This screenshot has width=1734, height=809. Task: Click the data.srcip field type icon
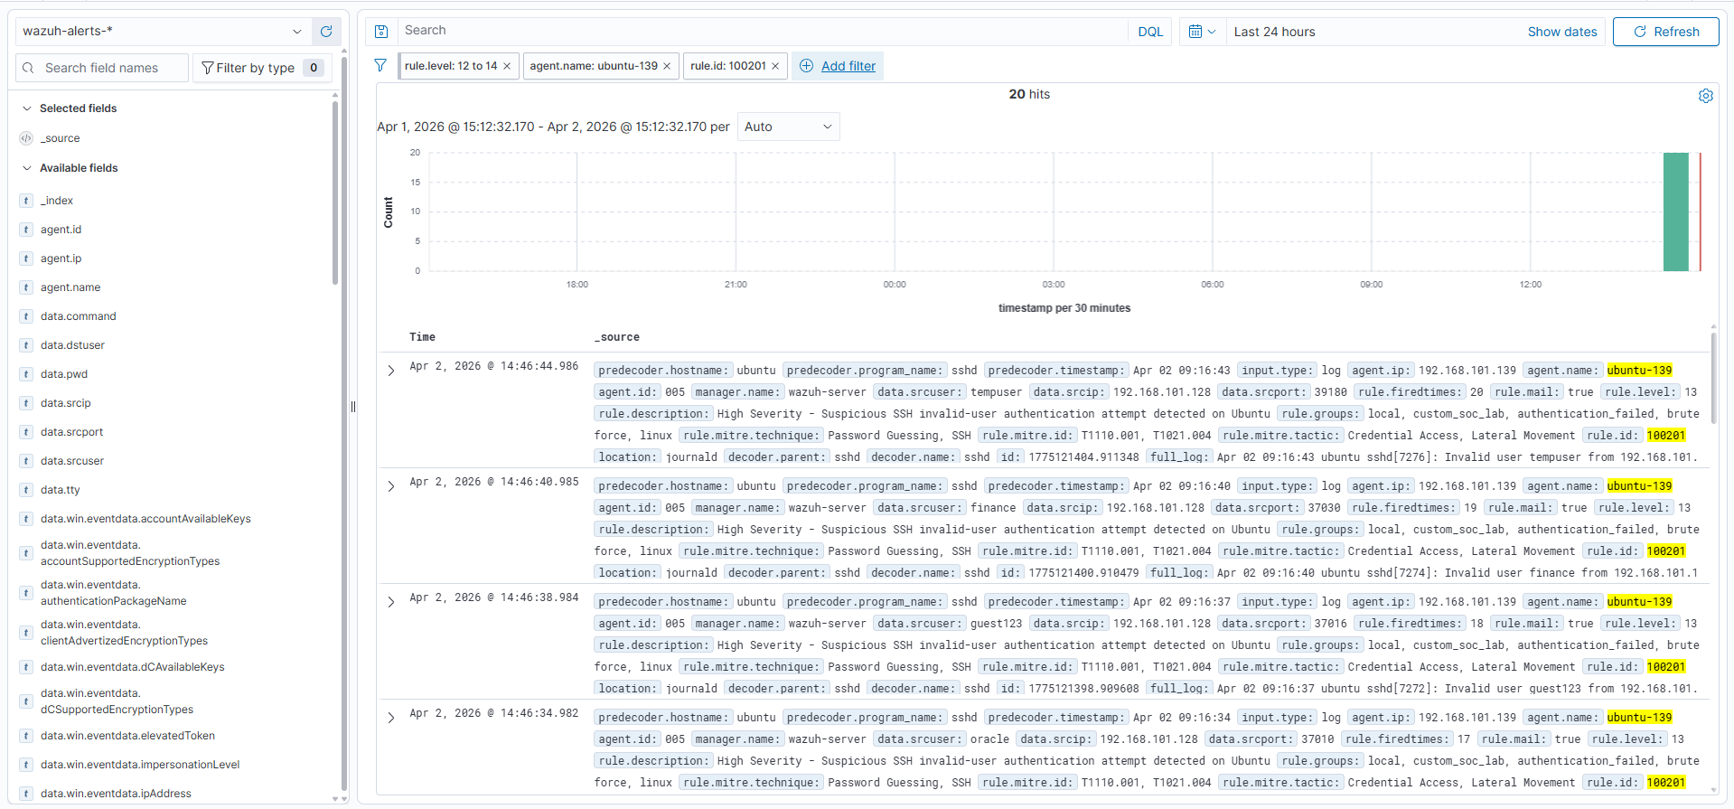pyautogui.click(x=26, y=403)
